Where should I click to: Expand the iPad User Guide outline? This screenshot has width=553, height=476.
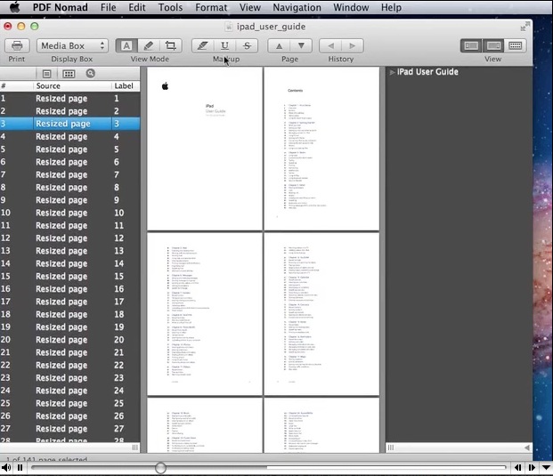coord(392,72)
